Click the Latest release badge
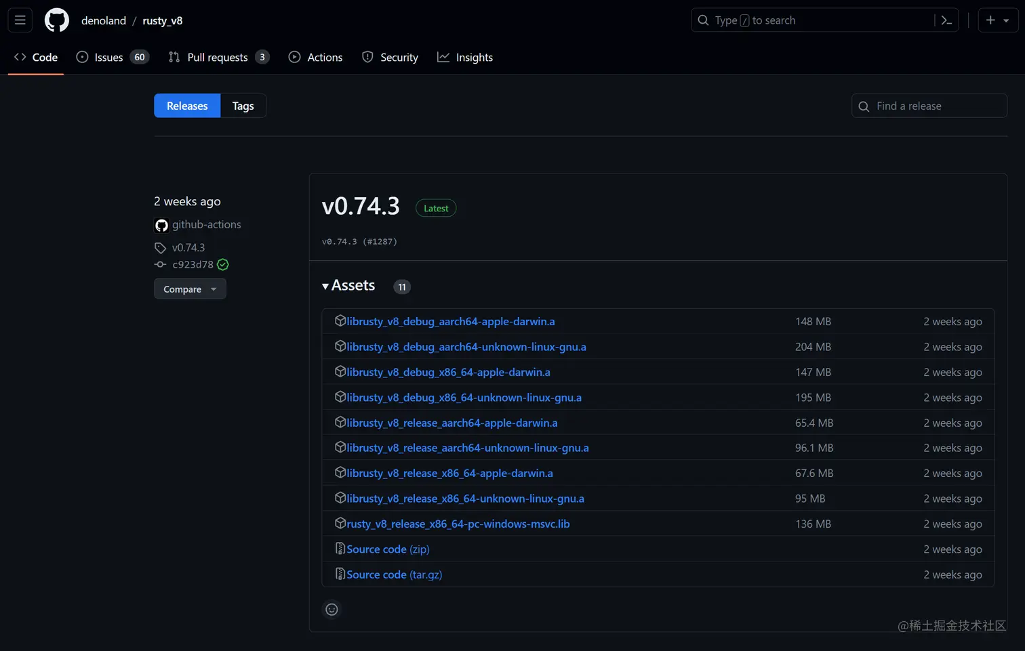 pyautogui.click(x=436, y=209)
